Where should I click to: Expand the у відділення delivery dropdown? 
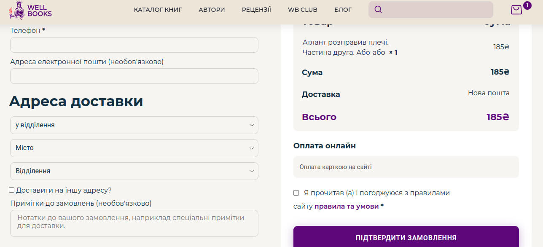(x=134, y=125)
